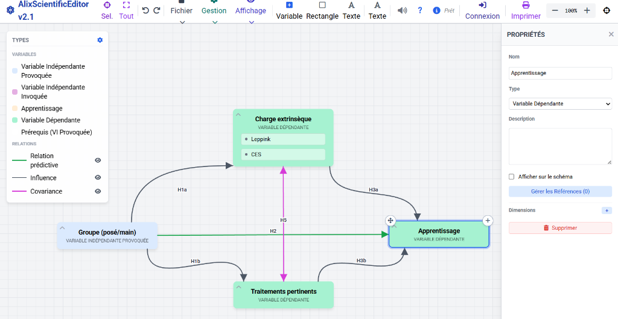Viewport: 618px width, 319px height.
Task: Toggle visibility of Relation prédictive
Action: pyautogui.click(x=98, y=160)
